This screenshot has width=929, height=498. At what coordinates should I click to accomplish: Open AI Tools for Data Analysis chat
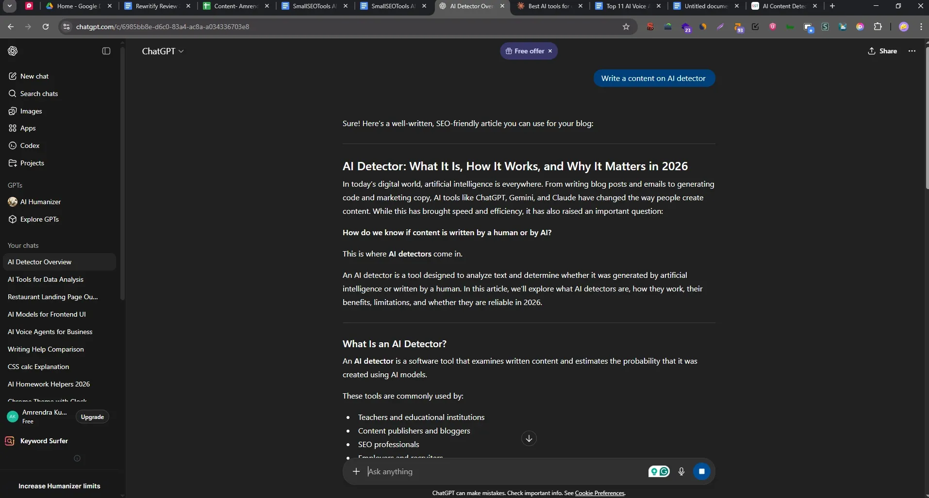46,279
